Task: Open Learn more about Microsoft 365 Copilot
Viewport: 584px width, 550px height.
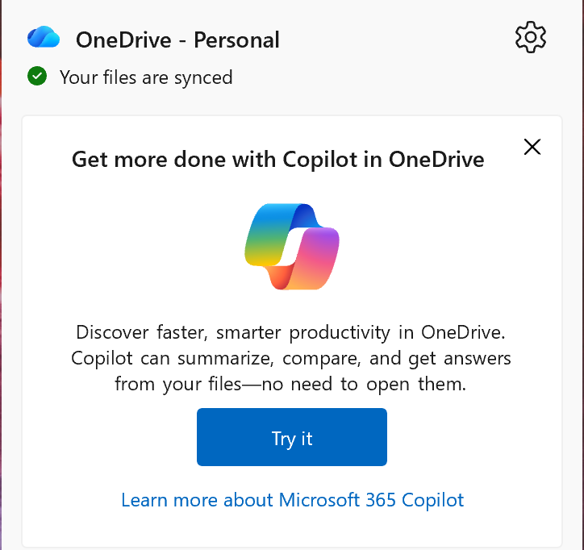Action: (292, 500)
